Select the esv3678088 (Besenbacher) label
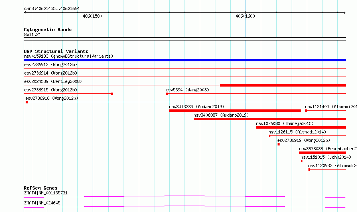 pos(328,149)
